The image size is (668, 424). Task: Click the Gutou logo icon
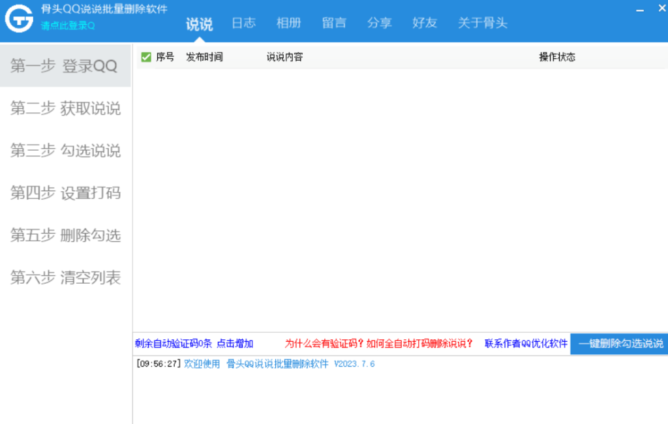coord(20,20)
